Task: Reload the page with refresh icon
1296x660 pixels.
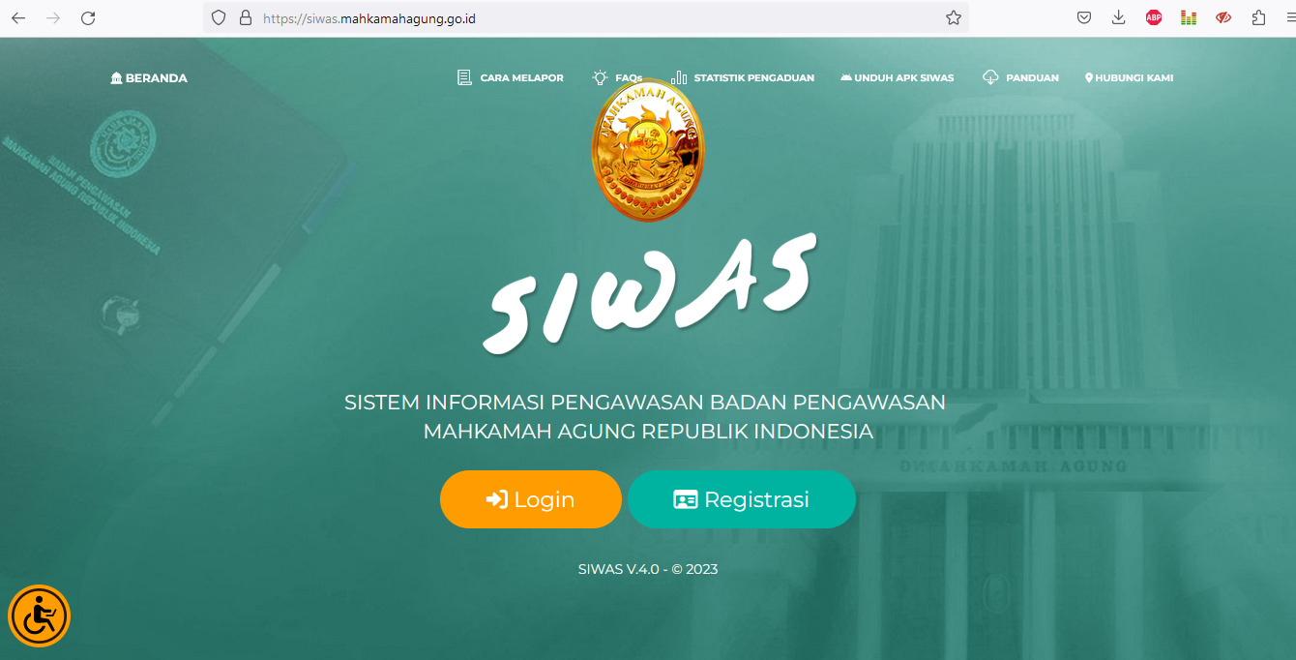Action: [88, 17]
